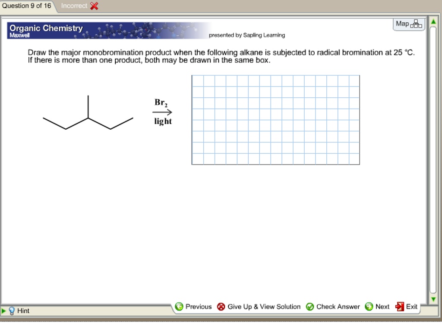Click the Previous button
This screenshot has width=442, height=323.
199,307
